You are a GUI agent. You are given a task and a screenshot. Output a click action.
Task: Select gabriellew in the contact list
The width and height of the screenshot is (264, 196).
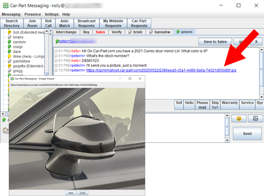coord(22,61)
